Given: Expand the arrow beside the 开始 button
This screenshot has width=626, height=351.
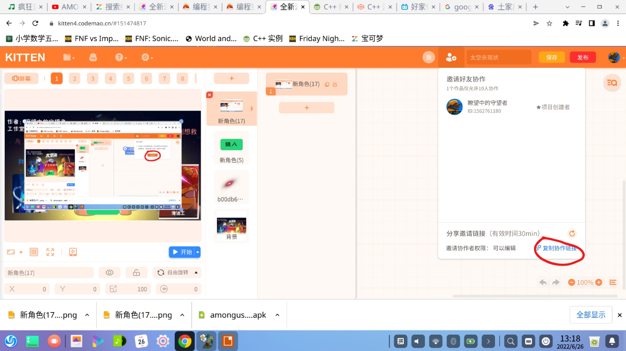Looking at the screenshot, I should coord(198,252).
